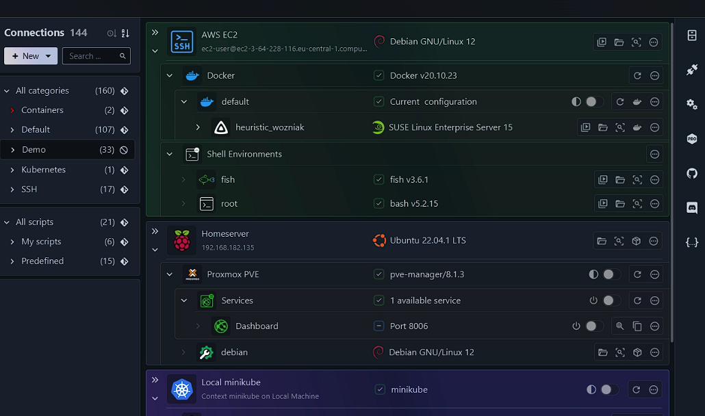Open container view for Homeserver
Image resolution: width=705 pixels, height=416 pixels.
[x=636, y=242]
